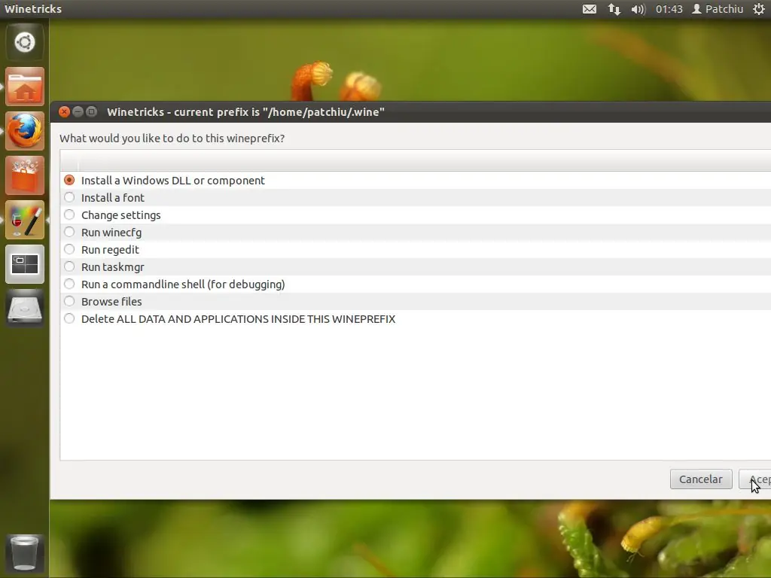Viewport: 771px width, 578px height.
Task: Open the Home Folder in launcher
Action: [25, 87]
